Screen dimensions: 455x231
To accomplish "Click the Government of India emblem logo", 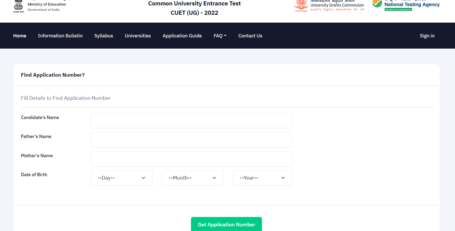I will click(18, 6).
